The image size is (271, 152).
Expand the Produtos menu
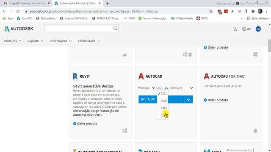pyautogui.click(x=13, y=41)
